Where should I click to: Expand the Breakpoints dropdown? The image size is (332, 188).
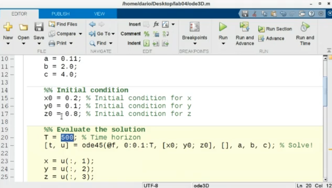click(194, 44)
